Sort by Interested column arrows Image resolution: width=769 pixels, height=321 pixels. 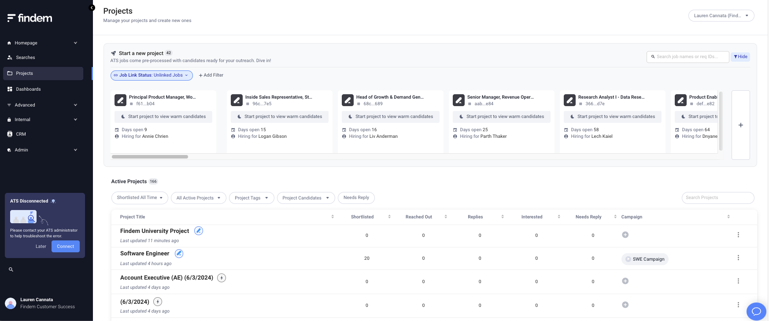point(559,217)
